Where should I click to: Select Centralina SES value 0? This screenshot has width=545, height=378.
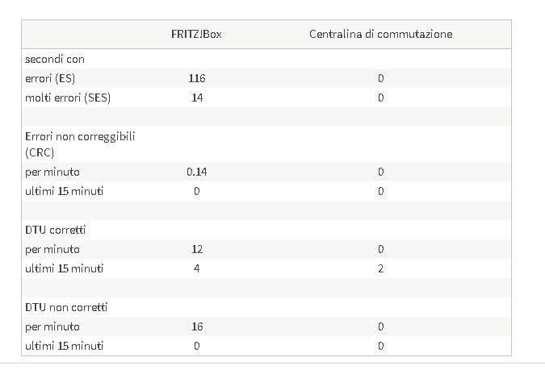(x=381, y=98)
